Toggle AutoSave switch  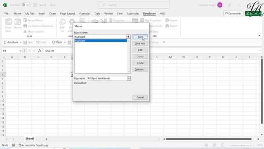(26, 5)
